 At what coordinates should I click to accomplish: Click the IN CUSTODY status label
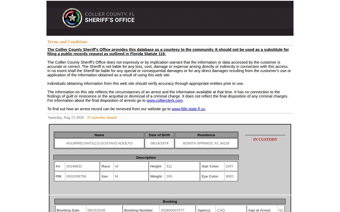tap(265, 139)
